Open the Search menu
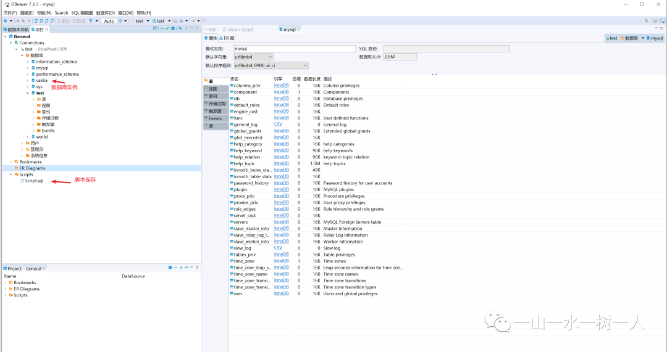The image size is (667, 352). (61, 13)
